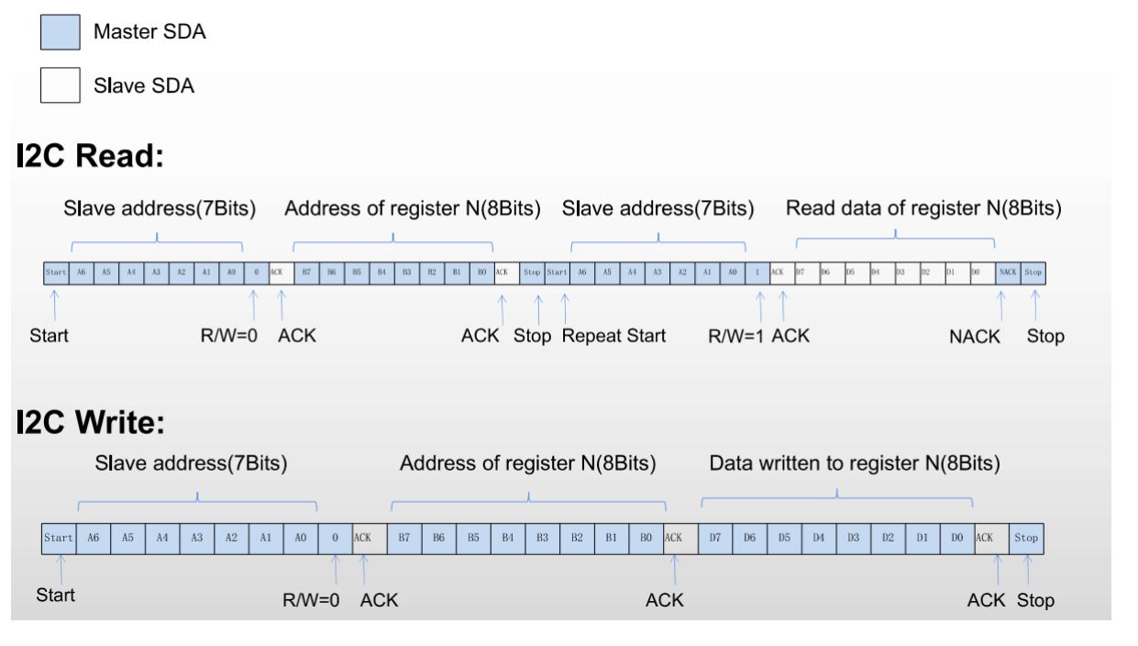Click the 'Data written to register N(8Bits)' label
Image resolution: width=1138 pixels, height=646 pixels.
(x=855, y=464)
